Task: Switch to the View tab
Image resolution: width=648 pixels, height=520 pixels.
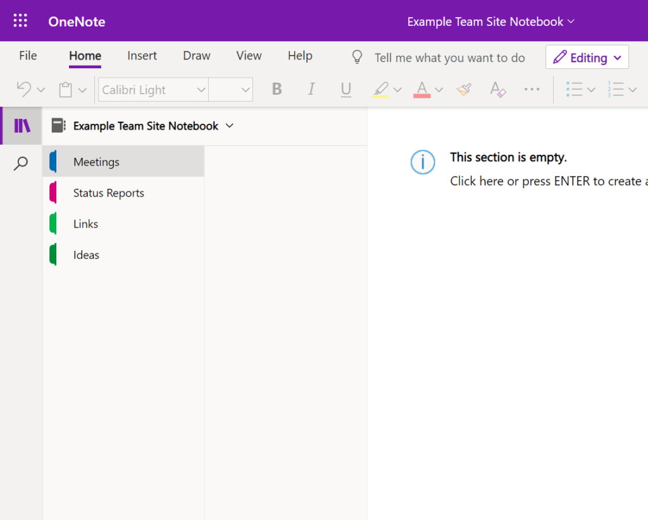Action: (x=249, y=56)
